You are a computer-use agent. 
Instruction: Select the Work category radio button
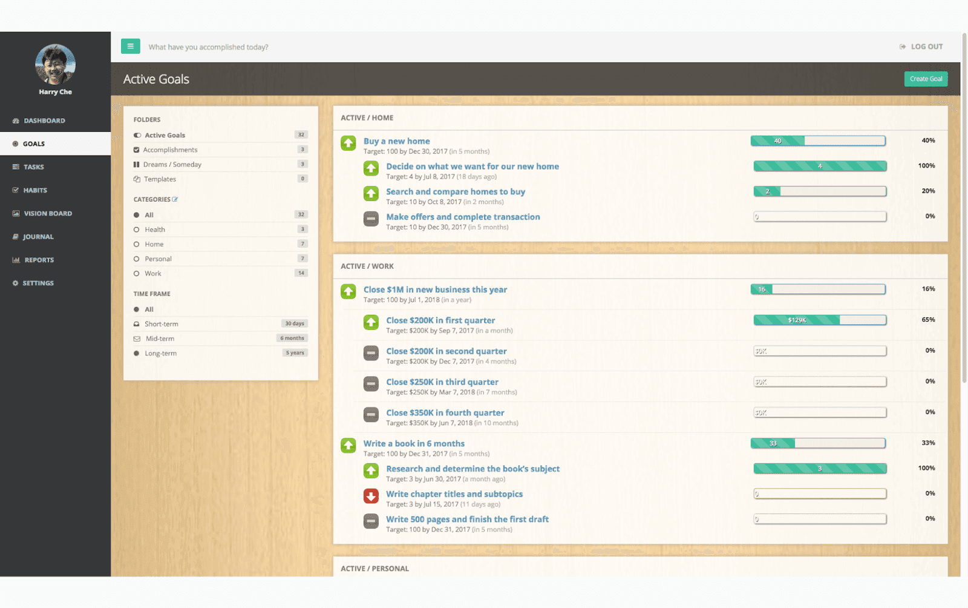click(x=138, y=273)
